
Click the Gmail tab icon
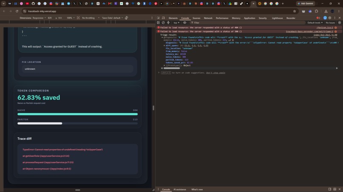click(x=110, y=3)
